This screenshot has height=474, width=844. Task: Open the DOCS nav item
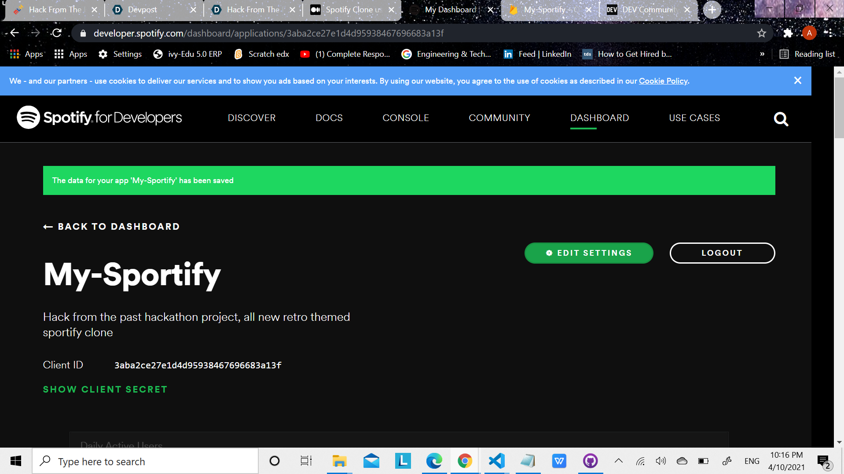[329, 118]
